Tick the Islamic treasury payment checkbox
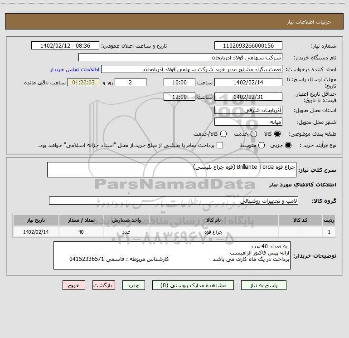349x338 pixels. point(220,145)
